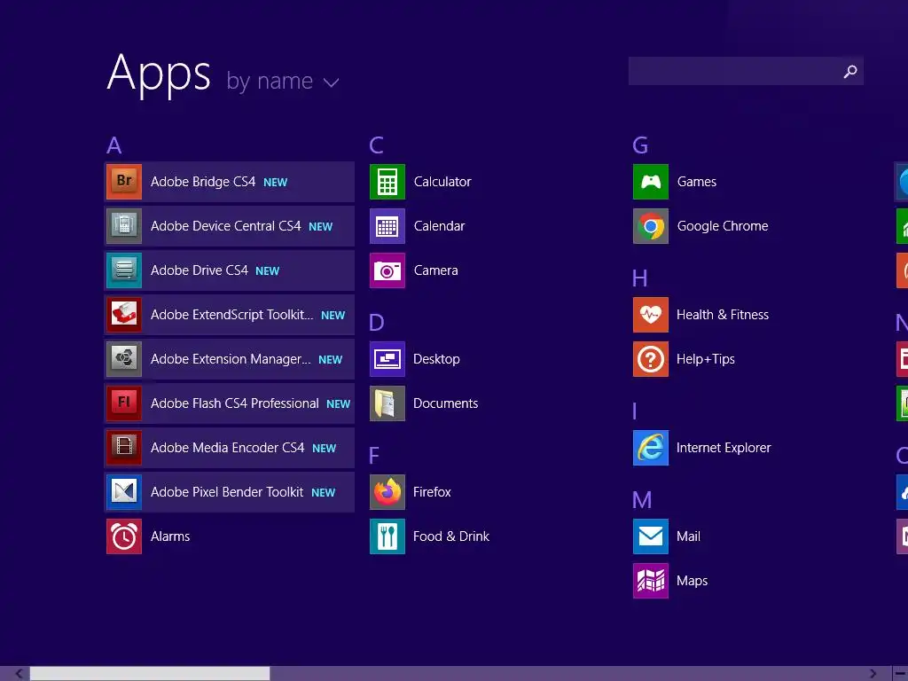Viewport: 908px width, 681px height.
Task: Launch Firefox from its icon
Action: pos(387,491)
